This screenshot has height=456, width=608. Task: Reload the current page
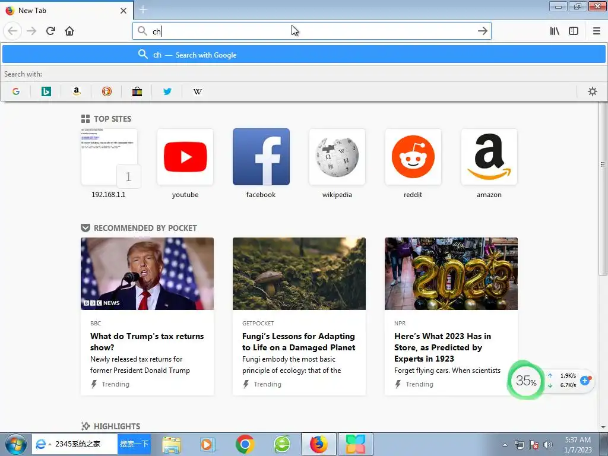coord(50,31)
